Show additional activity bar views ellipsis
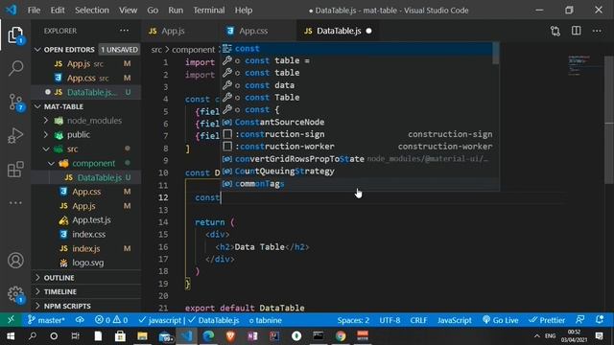The height and width of the screenshot is (345, 614). (x=15, y=202)
